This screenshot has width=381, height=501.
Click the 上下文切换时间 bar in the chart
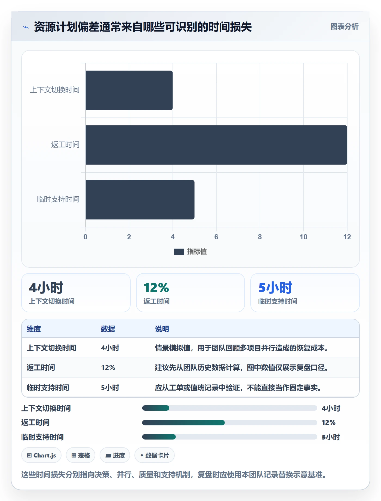click(129, 90)
